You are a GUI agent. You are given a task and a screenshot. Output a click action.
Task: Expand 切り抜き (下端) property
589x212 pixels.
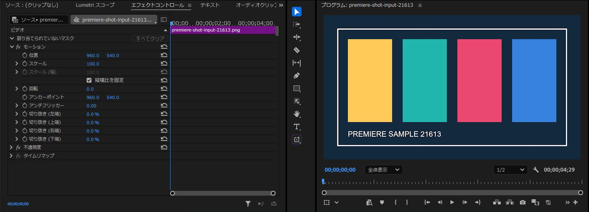coord(17,139)
